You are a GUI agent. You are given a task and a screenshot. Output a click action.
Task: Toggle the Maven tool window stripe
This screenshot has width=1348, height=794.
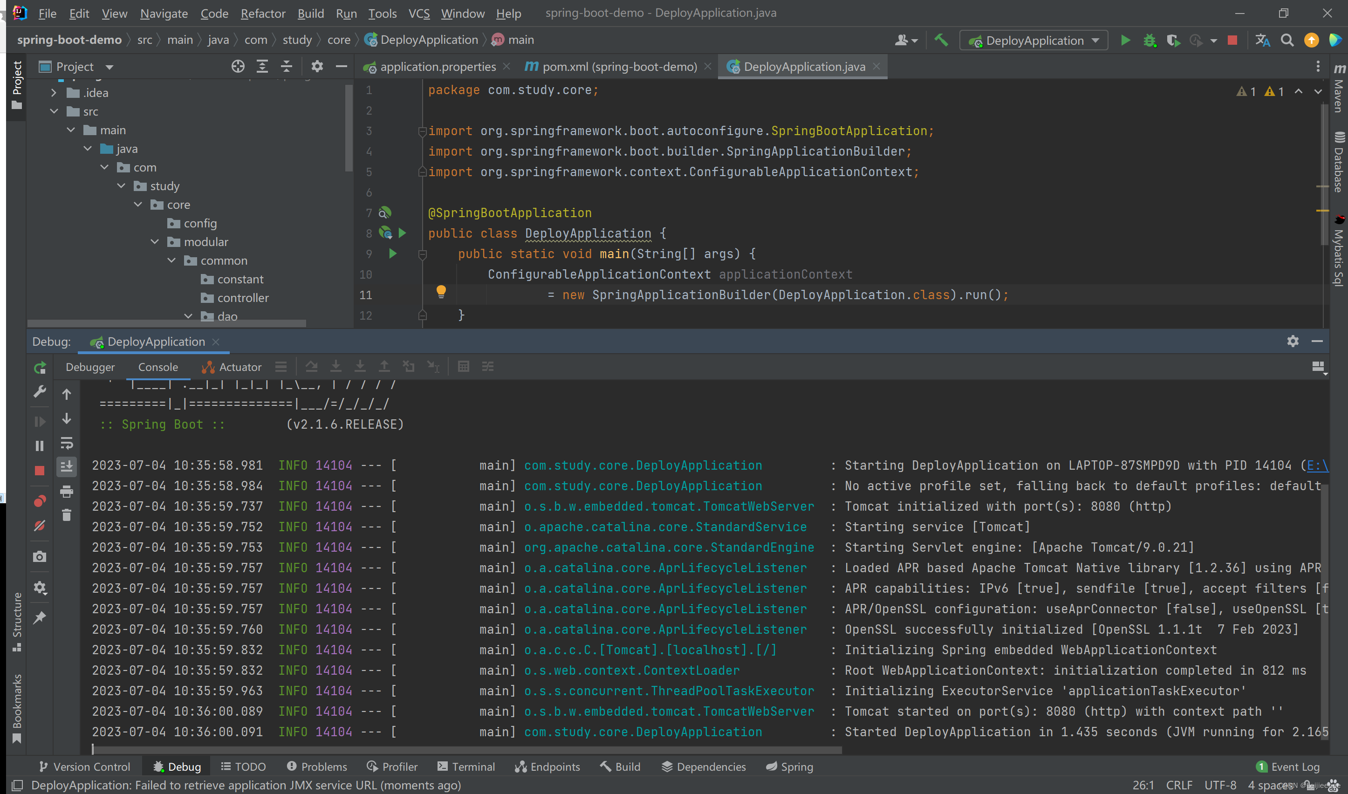1339,88
